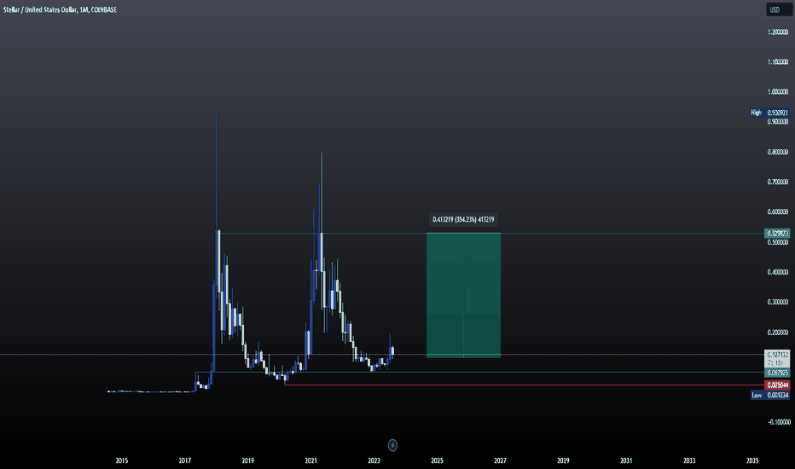Click the 1.100000 price scale label
This screenshot has width=795, height=469.
(x=778, y=62)
